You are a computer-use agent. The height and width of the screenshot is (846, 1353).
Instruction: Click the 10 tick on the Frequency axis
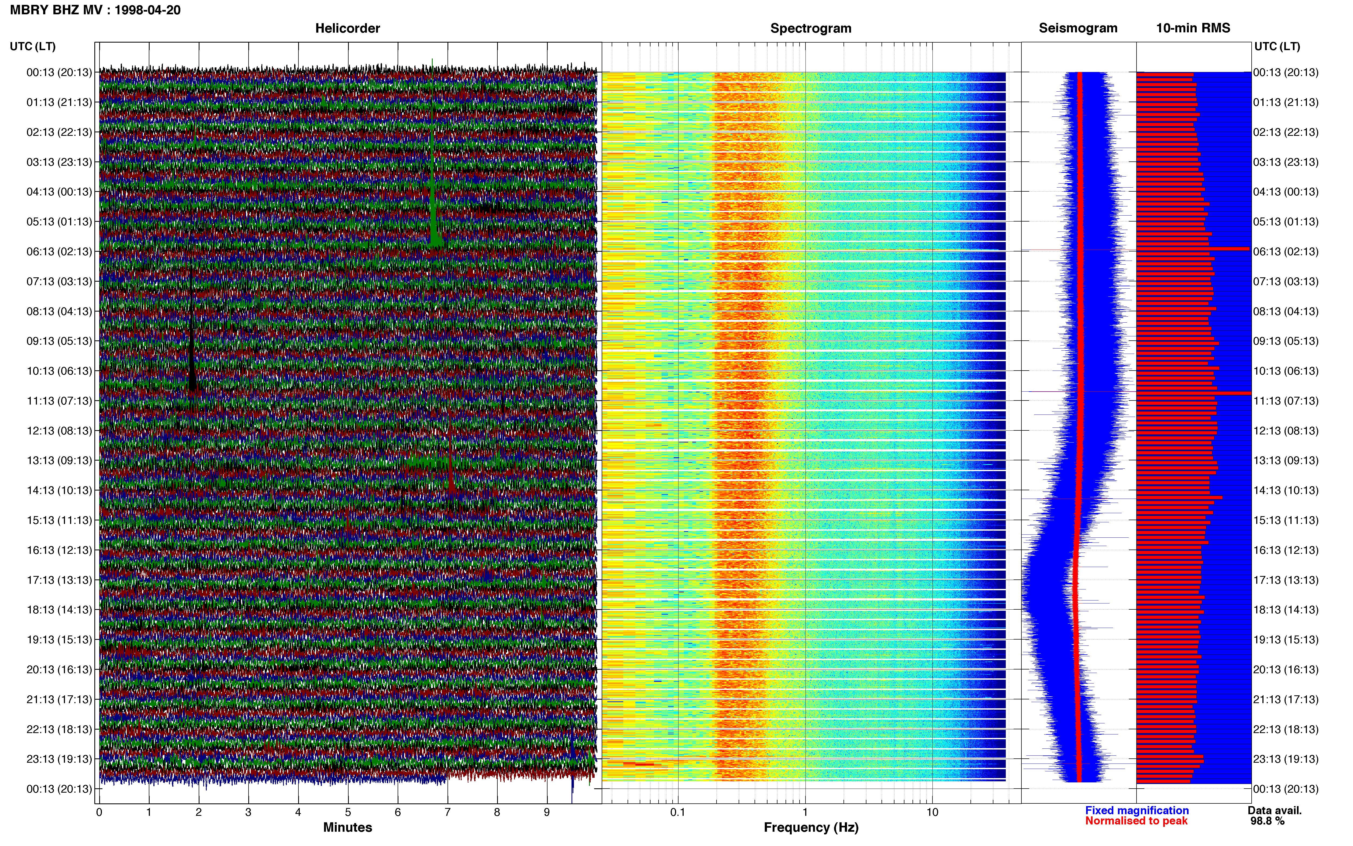[932, 812]
